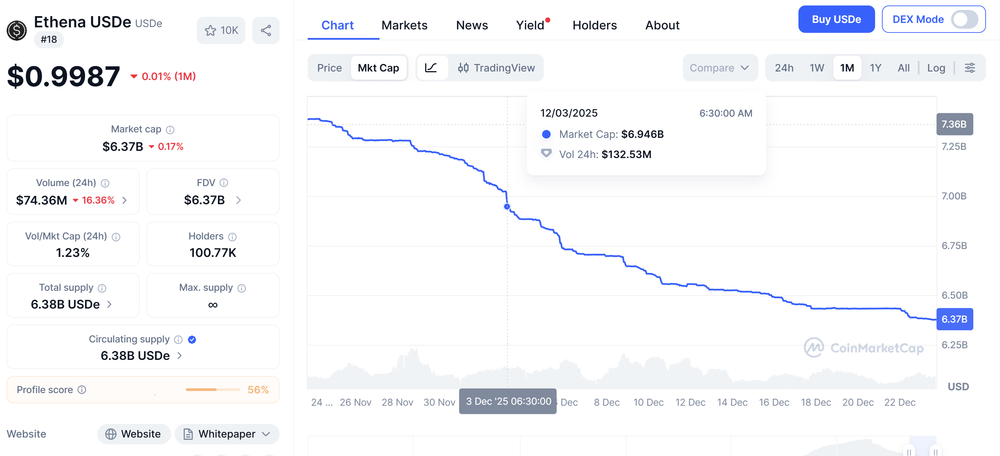The width and height of the screenshot is (1000, 456).
Task: Click the Buy USDe button
Action: (x=836, y=19)
